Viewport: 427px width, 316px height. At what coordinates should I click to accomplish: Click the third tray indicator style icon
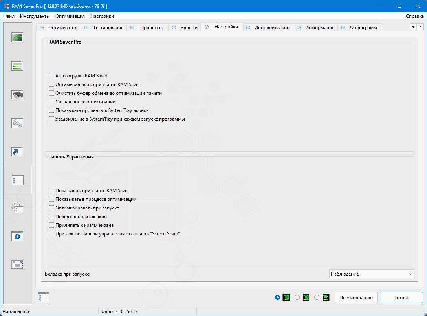[x=325, y=298]
